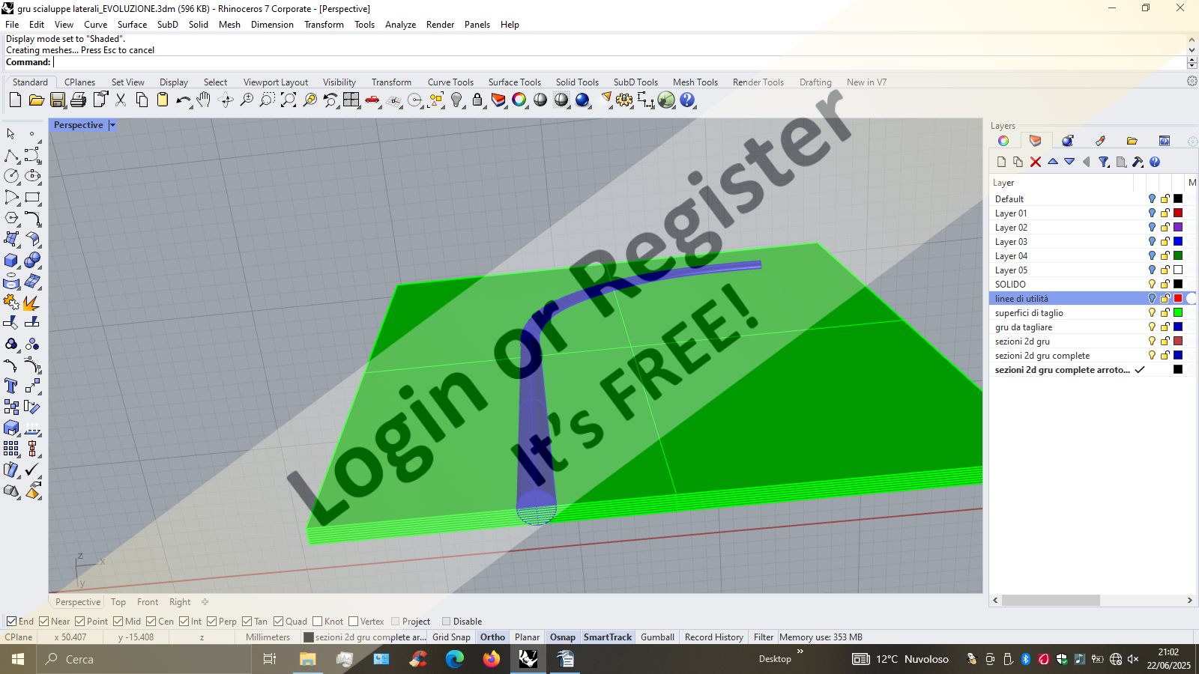The width and height of the screenshot is (1199, 674).
Task: Check the Disable osnap checkbox
Action: [447, 622]
